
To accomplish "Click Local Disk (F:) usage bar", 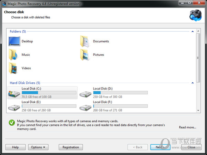I will pyautogui.click(x=120, y=106).
